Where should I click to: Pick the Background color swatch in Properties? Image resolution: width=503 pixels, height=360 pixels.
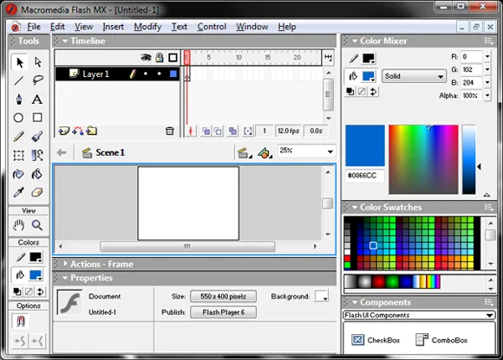click(x=322, y=296)
